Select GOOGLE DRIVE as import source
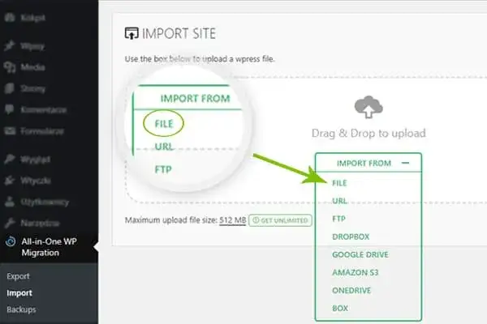This screenshot has height=324, width=487. [360, 254]
